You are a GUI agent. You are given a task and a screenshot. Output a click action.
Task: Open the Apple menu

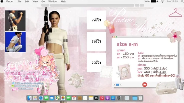pyautogui.click(x=2, y=1)
